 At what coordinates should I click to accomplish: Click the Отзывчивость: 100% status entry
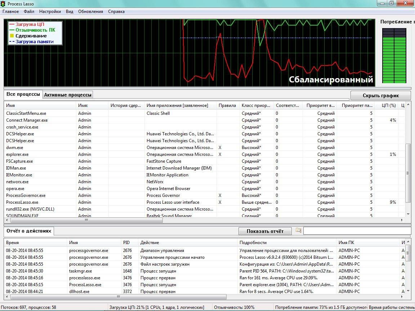[x=234, y=307]
